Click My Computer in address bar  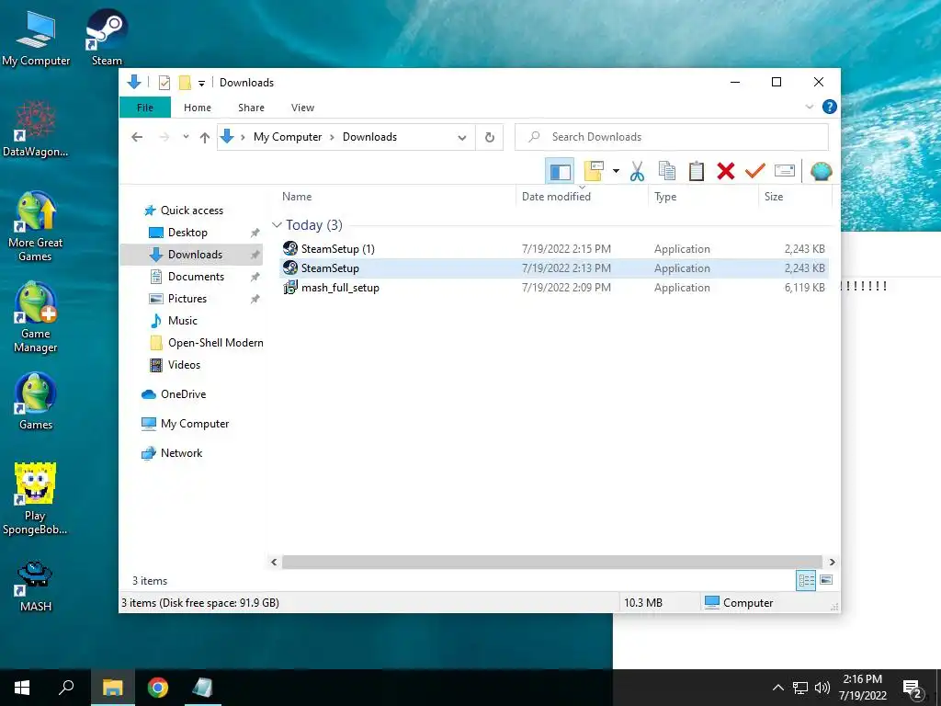coord(288,137)
